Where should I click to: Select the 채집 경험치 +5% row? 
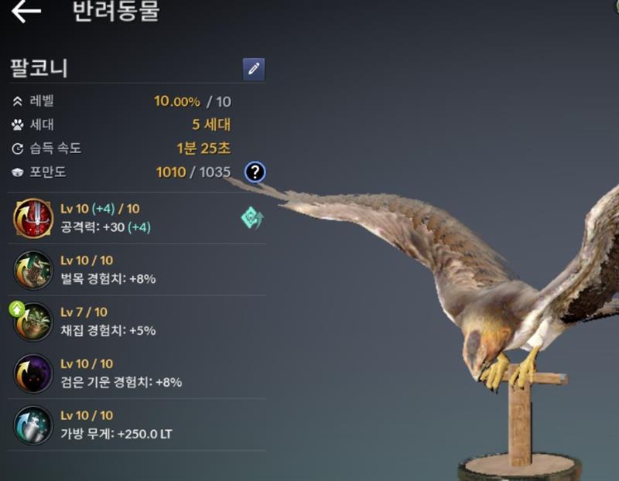[137, 322]
